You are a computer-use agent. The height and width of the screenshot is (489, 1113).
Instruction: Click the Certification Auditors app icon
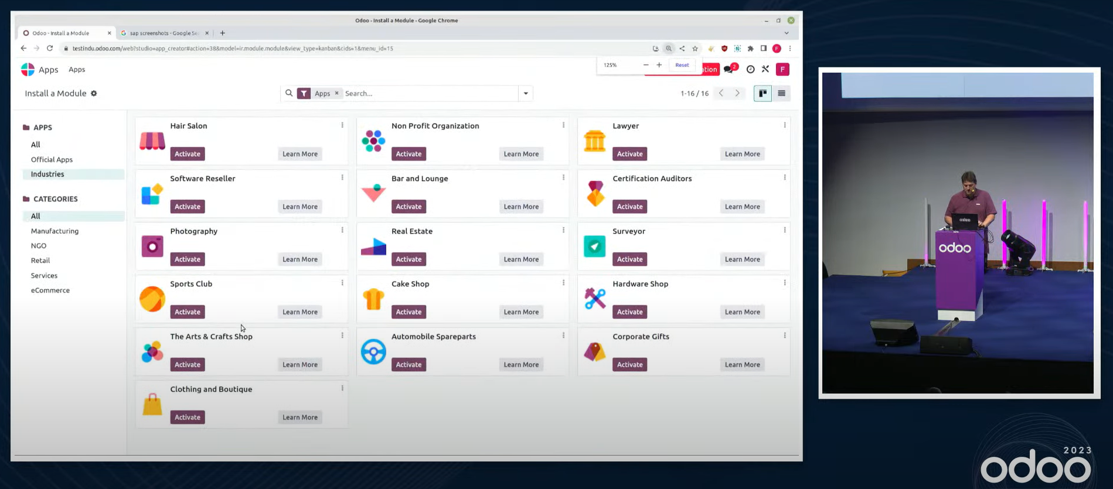[x=595, y=193]
